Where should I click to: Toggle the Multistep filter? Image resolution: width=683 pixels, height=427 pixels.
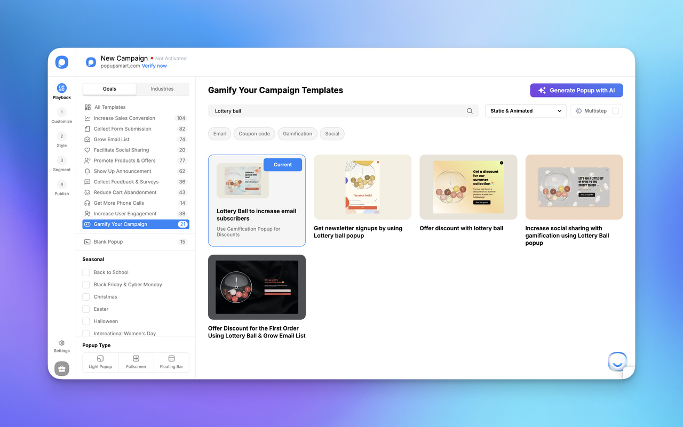pyautogui.click(x=596, y=110)
